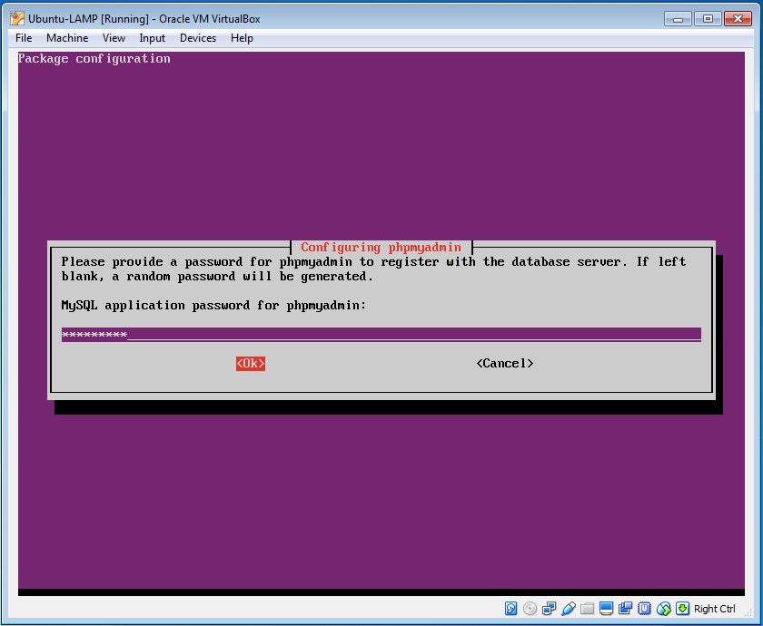Click 'MySQL application password for phpmyadmin:' label
Image resolution: width=763 pixels, height=626 pixels.
point(213,305)
